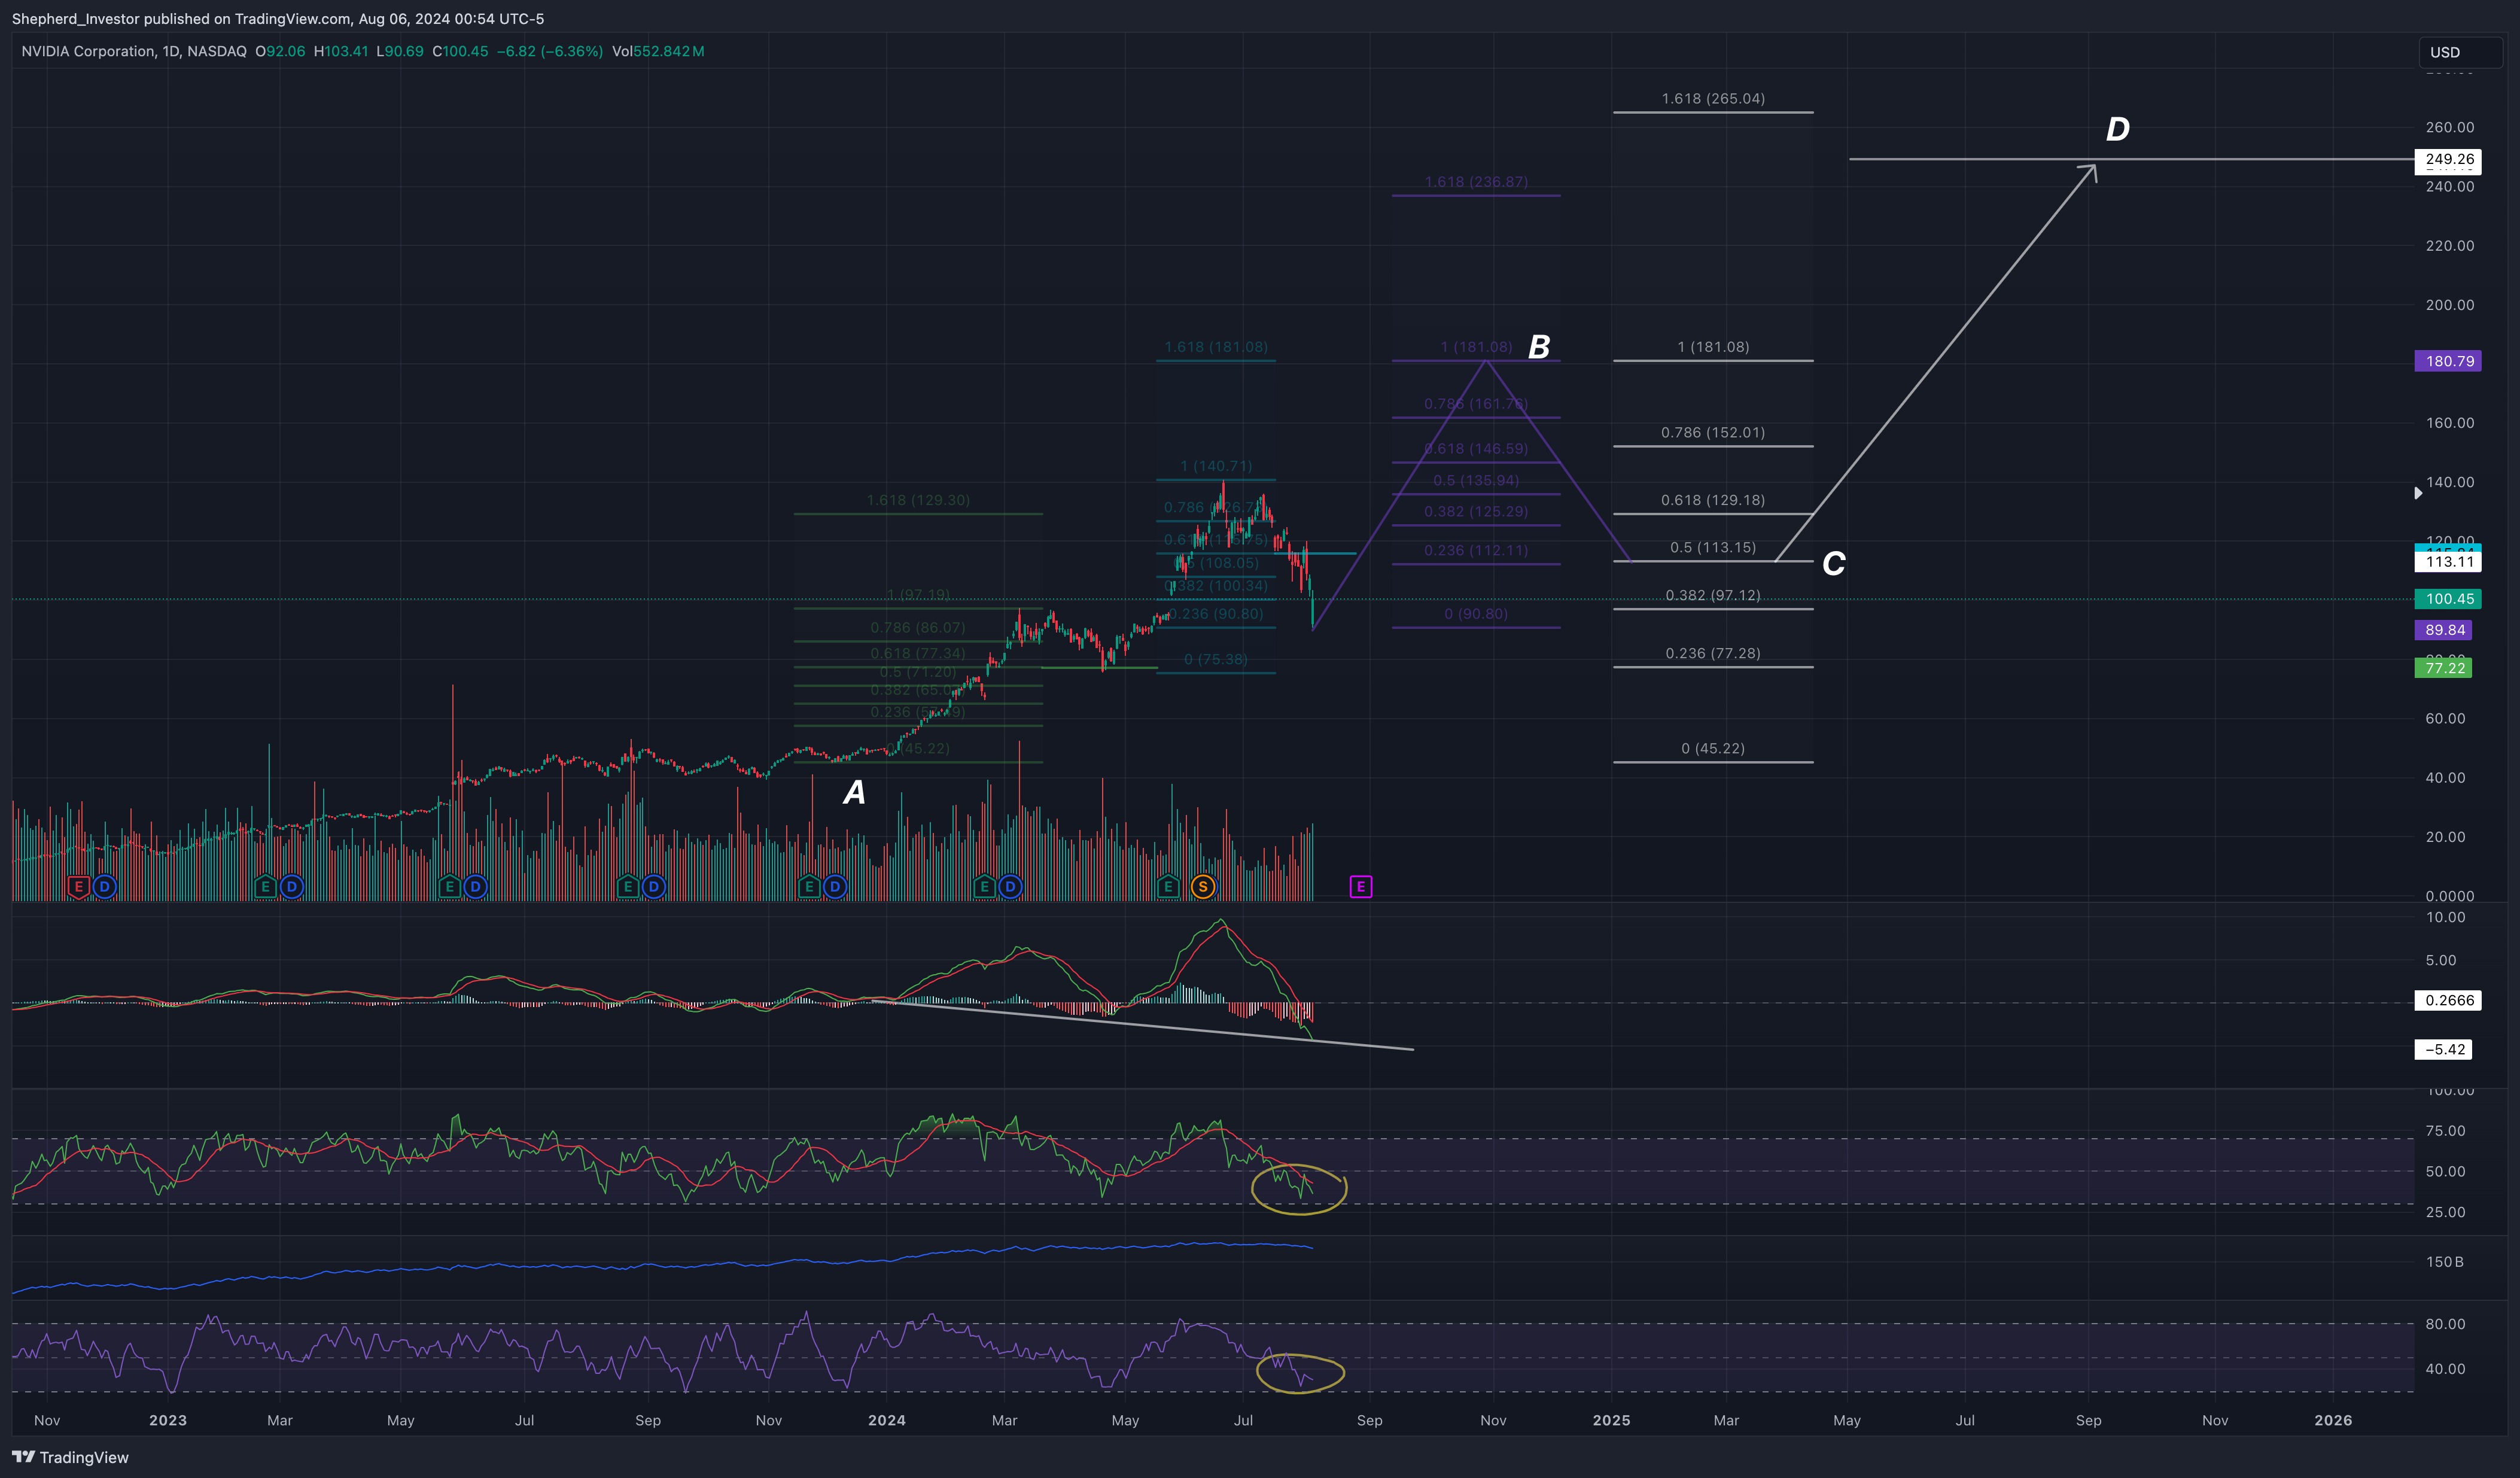Click the magenta upcoming earnings E marker
The height and width of the screenshot is (1478, 2520).
(x=1360, y=886)
